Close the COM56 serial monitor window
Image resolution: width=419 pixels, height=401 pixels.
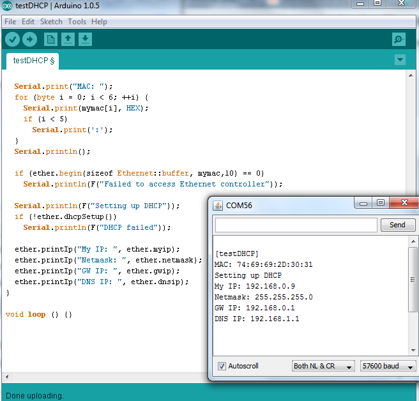click(404, 203)
